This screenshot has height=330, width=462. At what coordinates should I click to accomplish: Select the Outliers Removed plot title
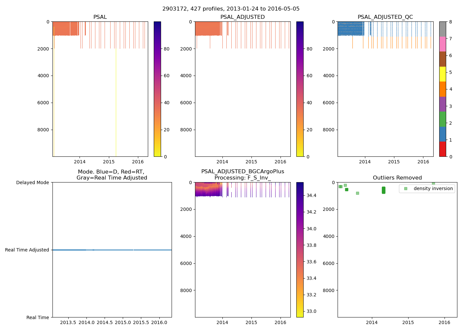(x=397, y=178)
